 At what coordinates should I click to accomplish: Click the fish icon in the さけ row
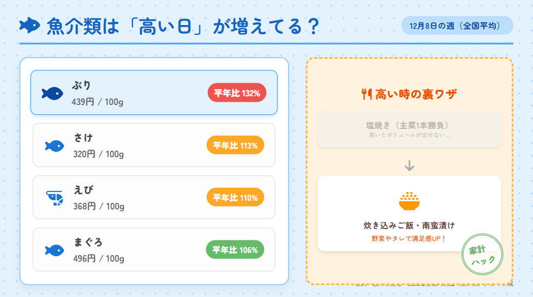(55, 145)
